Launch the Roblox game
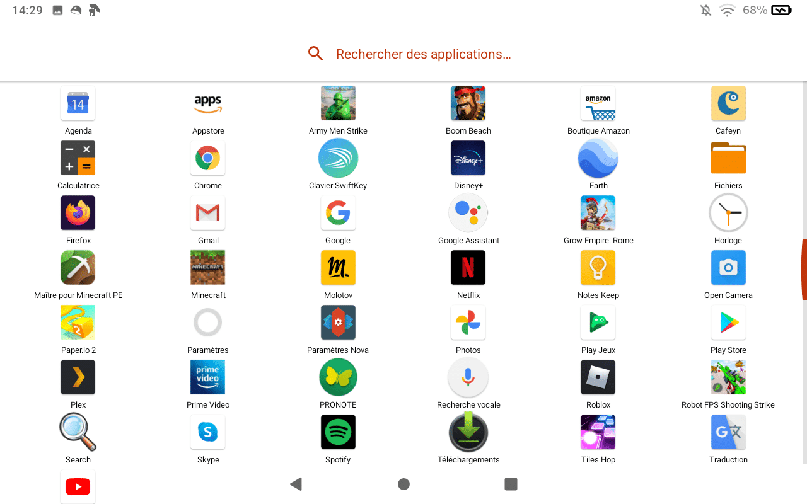This screenshot has height=504, width=807. 598,377
